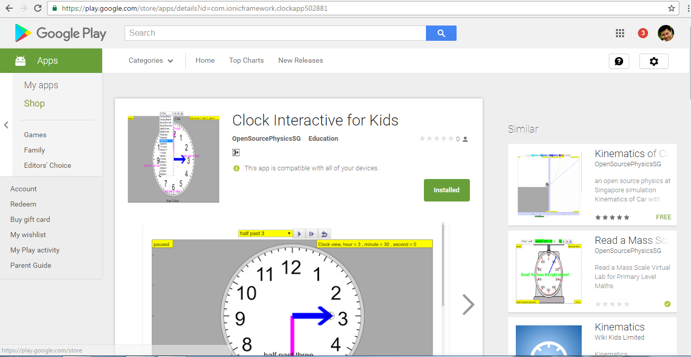The width and height of the screenshot is (691, 357).
Task: Open the Google apps grid icon
Action: 620,33
